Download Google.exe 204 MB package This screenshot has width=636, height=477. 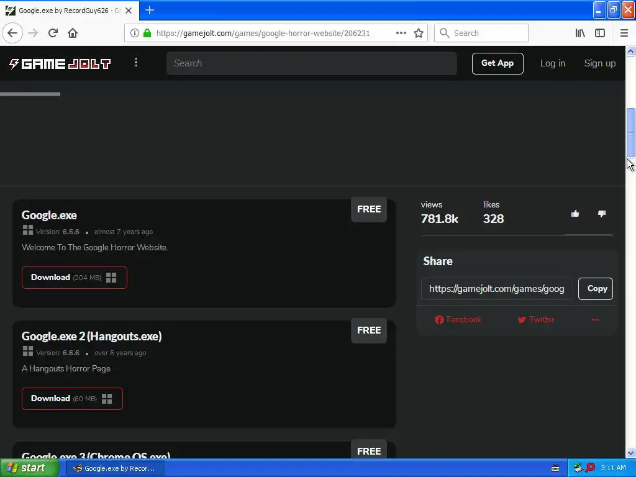click(x=75, y=278)
